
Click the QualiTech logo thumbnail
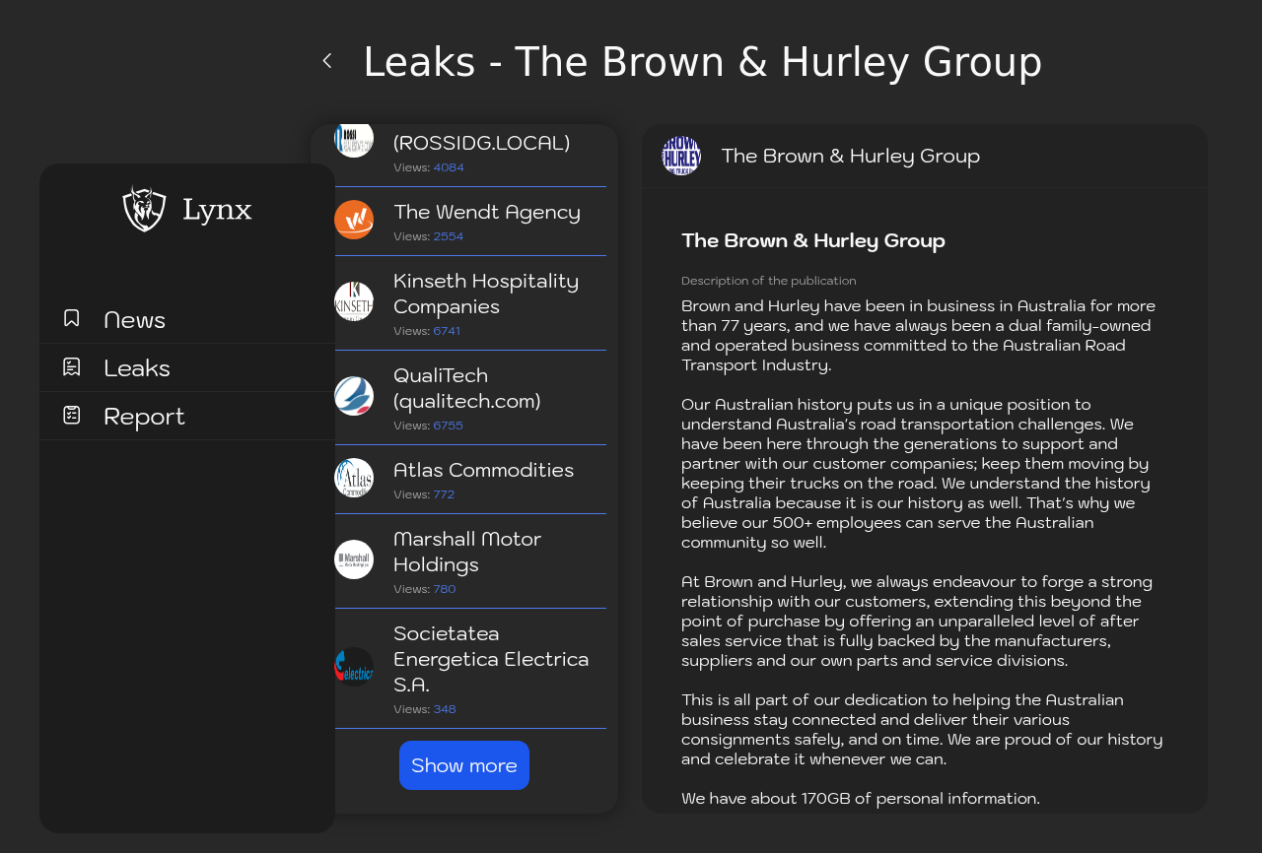(x=354, y=396)
